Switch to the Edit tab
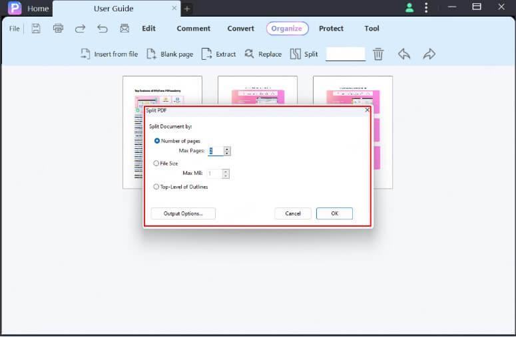This screenshot has width=516, height=337. (x=148, y=29)
